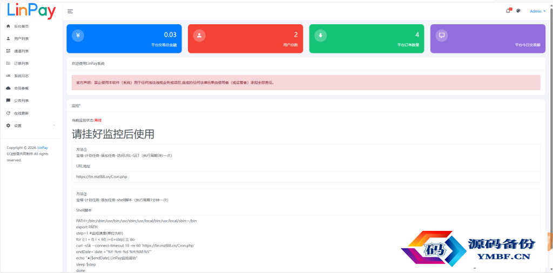
Task: Click the sleep $step script line
Action: click(86, 264)
